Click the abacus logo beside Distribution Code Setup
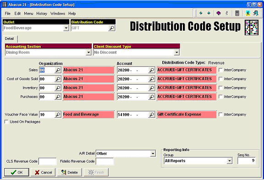 point(252,27)
